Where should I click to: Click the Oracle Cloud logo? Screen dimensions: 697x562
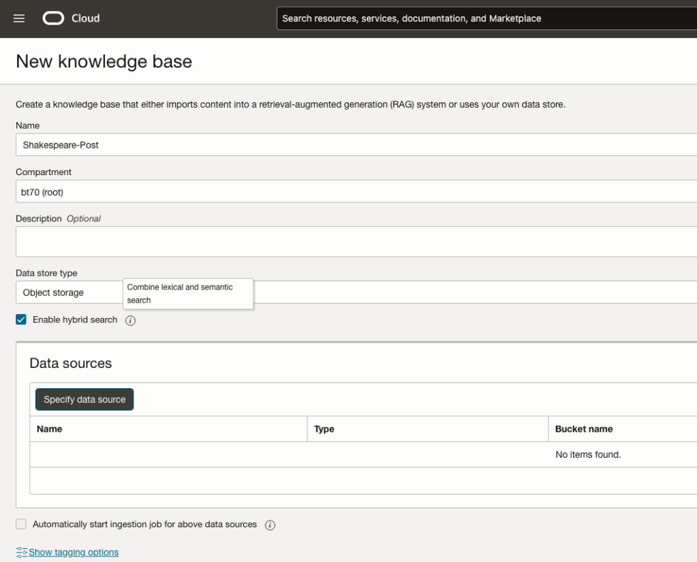pos(71,18)
